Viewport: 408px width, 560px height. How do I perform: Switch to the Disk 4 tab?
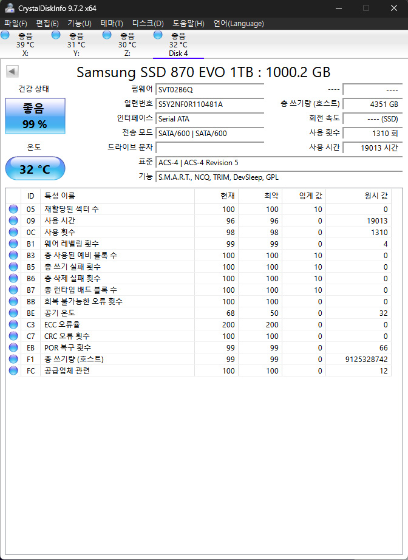pyautogui.click(x=178, y=44)
